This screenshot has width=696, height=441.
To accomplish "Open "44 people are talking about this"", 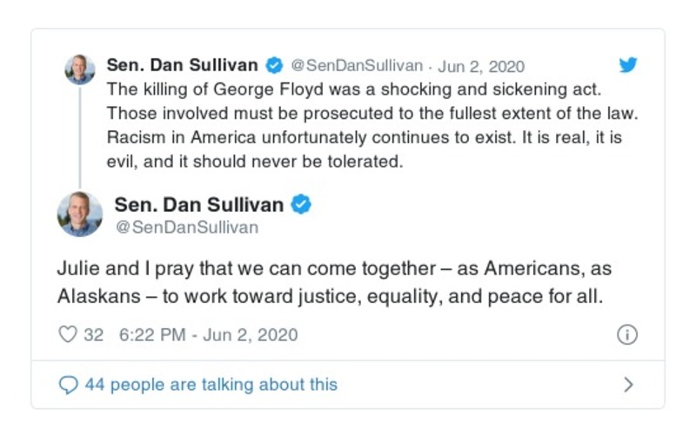I will coord(211,385).
